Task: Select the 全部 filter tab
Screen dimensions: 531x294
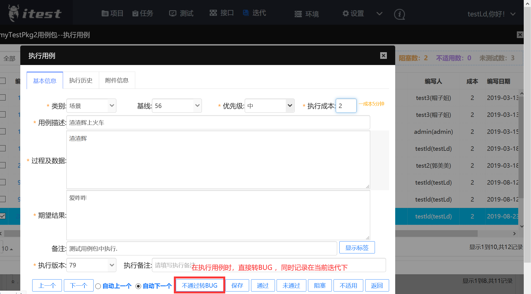Action: 9,59
